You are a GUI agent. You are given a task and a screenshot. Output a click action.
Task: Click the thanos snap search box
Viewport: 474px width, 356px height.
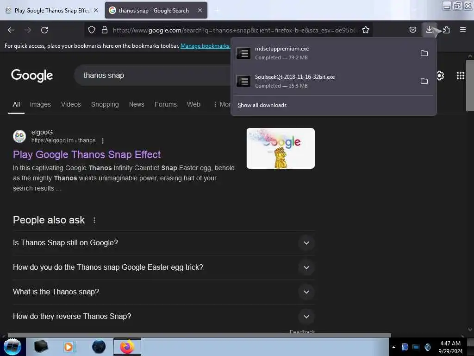(x=153, y=76)
